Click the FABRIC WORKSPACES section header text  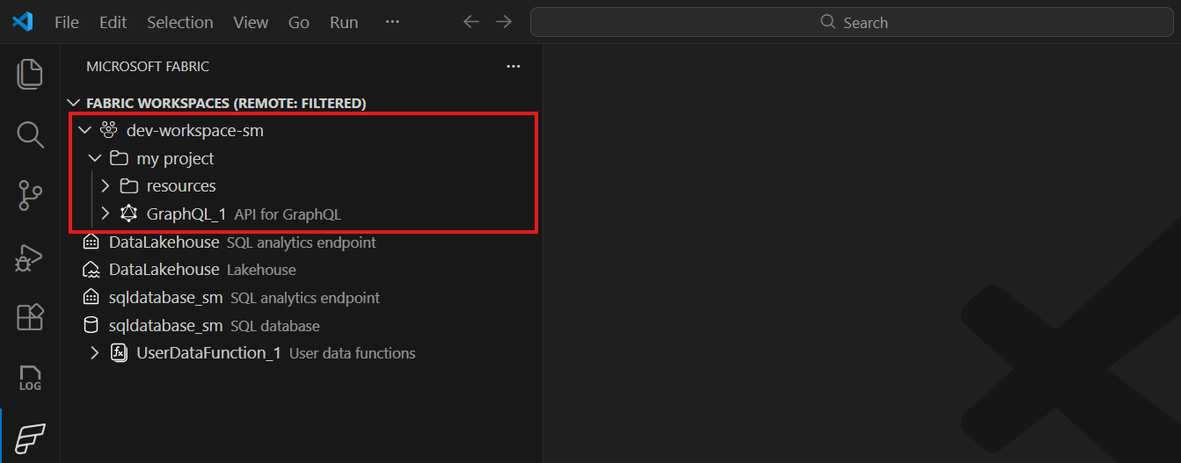(x=226, y=104)
